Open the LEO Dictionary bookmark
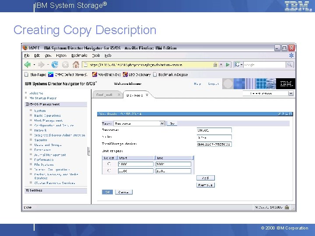This screenshot has width=315, height=236. click(137, 75)
